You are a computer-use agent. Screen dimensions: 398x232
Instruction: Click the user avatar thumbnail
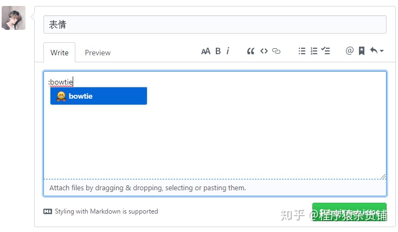(14, 18)
